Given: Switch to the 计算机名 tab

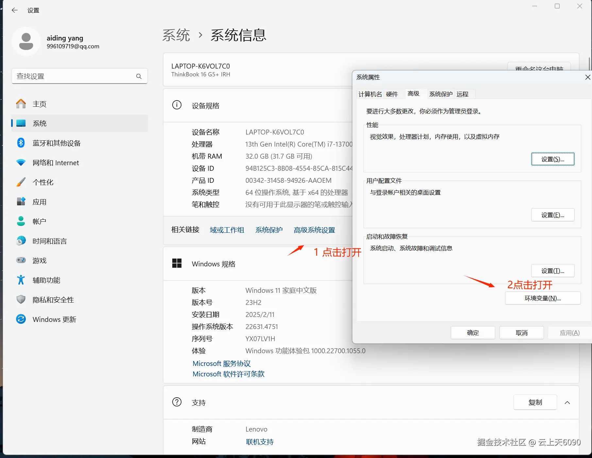Looking at the screenshot, I should [370, 94].
